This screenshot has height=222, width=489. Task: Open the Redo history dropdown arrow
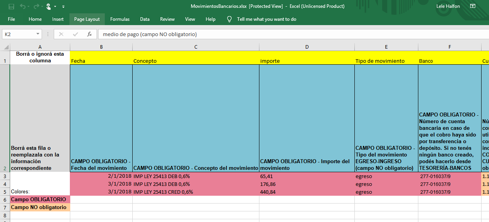[x=42, y=7]
